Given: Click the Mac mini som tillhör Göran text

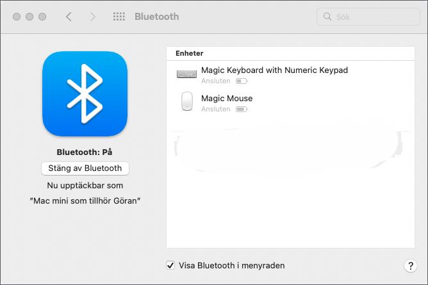Looking at the screenshot, I should pyautogui.click(x=85, y=200).
